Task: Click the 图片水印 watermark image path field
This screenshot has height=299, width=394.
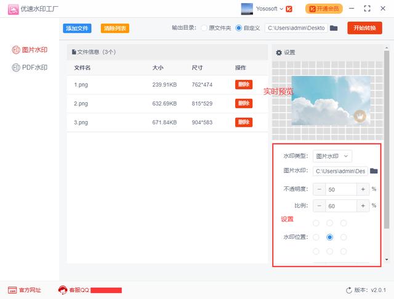Action: tap(340, 171)
